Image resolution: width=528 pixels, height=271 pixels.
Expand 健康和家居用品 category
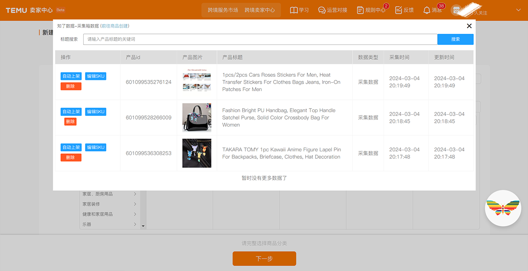tap(135, 214)
